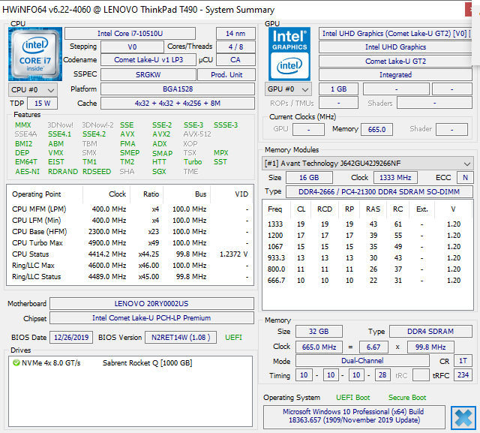
Task: Select the Intel Core i7-10510U name field
Action: [x=130, y=33]
